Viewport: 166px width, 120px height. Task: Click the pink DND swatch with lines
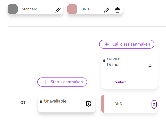[72, 9]
